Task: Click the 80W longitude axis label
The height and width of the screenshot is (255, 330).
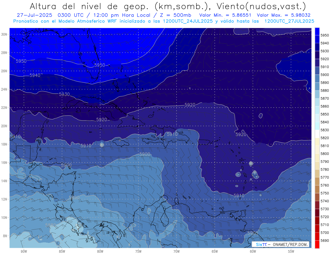Action: point(100,251)
